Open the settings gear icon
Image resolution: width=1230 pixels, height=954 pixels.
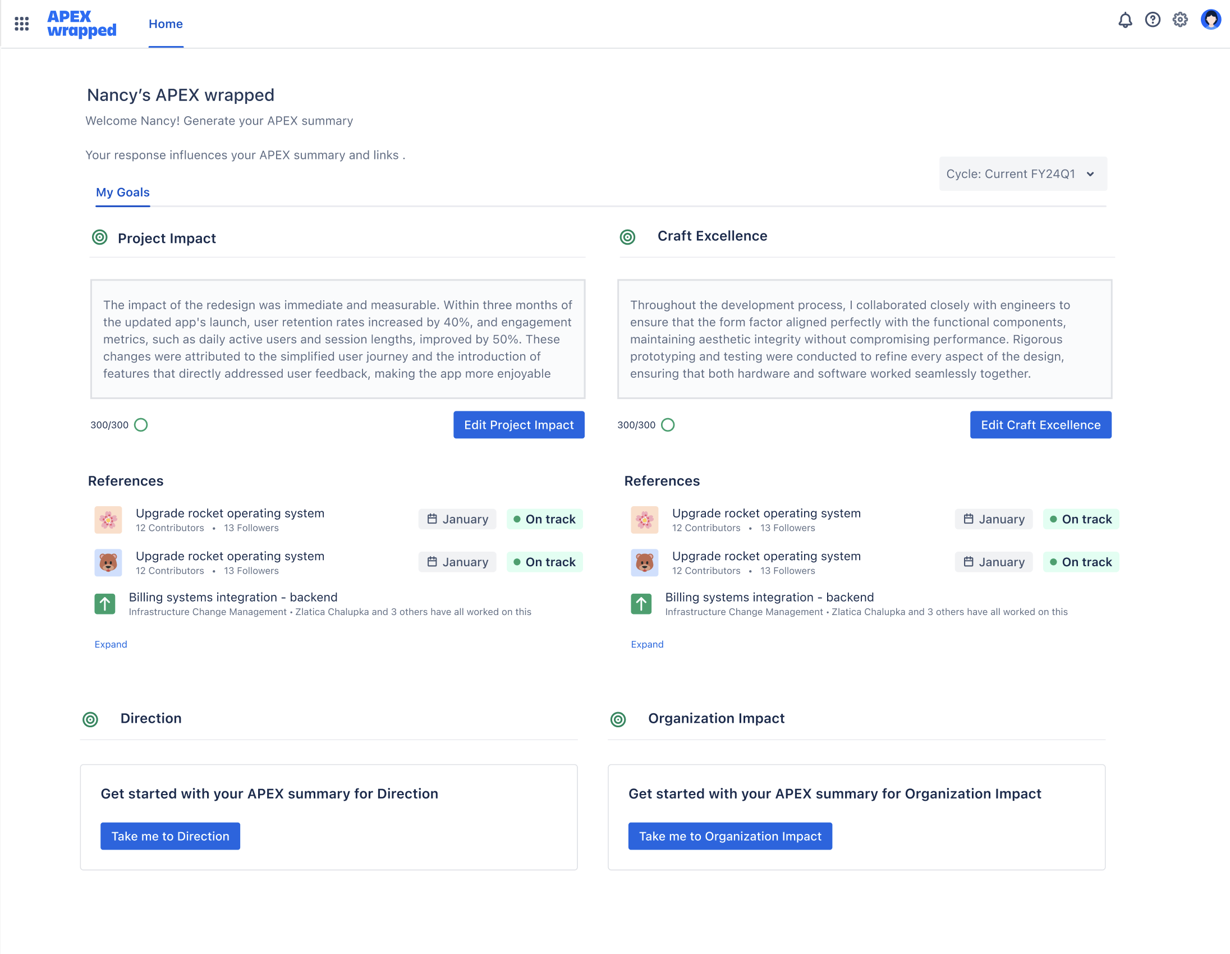(1180, 20)
